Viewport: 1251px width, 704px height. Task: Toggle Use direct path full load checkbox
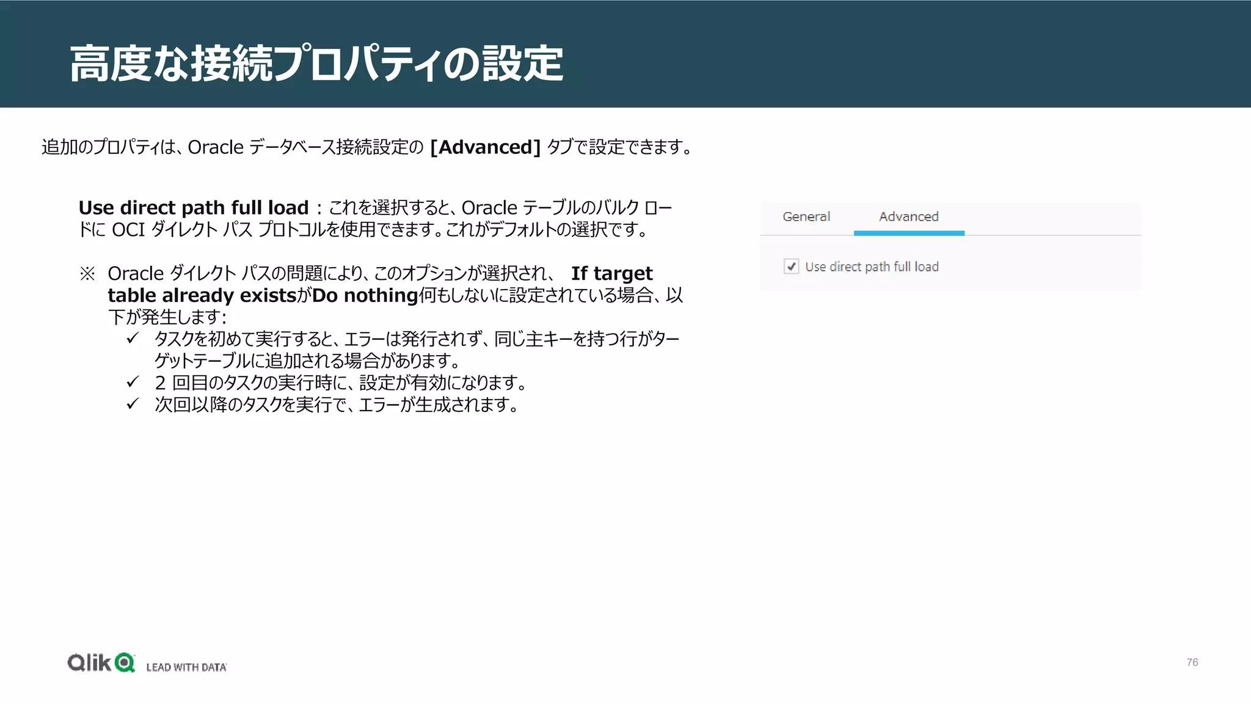pos(791,266)
